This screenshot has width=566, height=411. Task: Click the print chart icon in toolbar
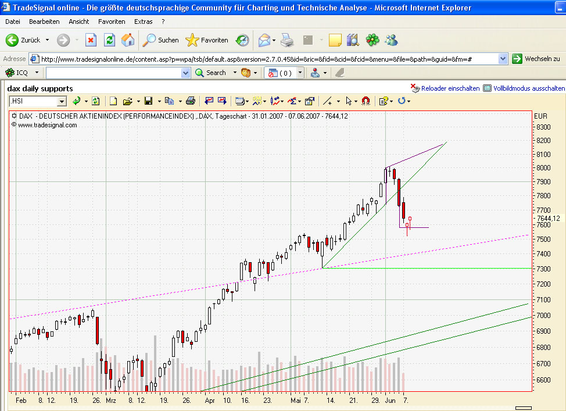pyautogui.click(x=191, y=101)
